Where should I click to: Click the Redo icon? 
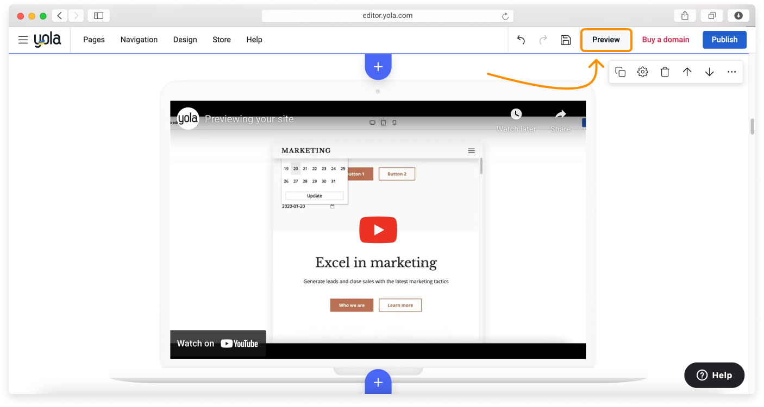[x=543, y=40]
